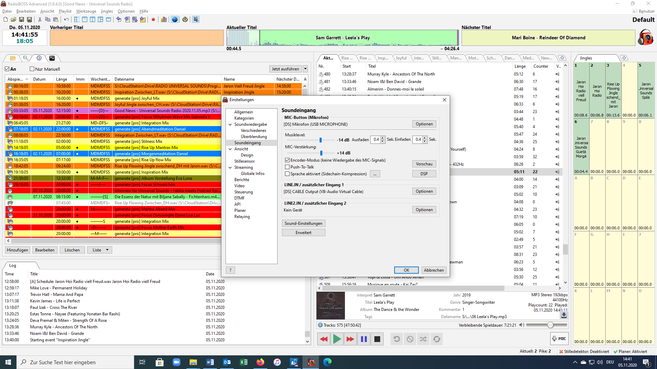Collapse the Ansicht tree node

pos(230,149)
